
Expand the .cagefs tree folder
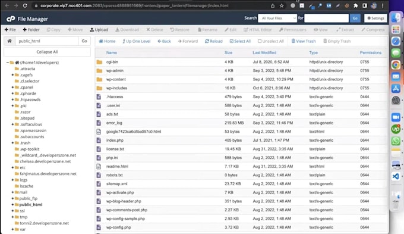point(12,75)
